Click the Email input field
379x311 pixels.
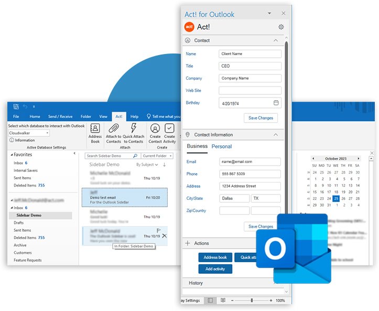[250, 162]
